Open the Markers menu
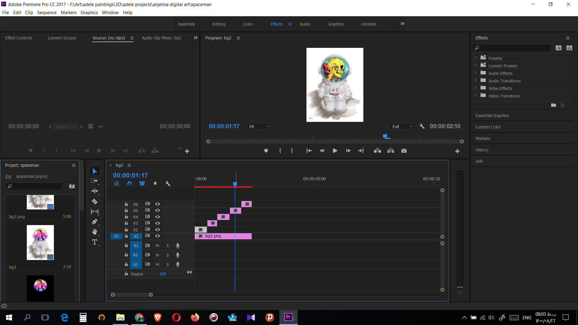 tap(69, 13)
